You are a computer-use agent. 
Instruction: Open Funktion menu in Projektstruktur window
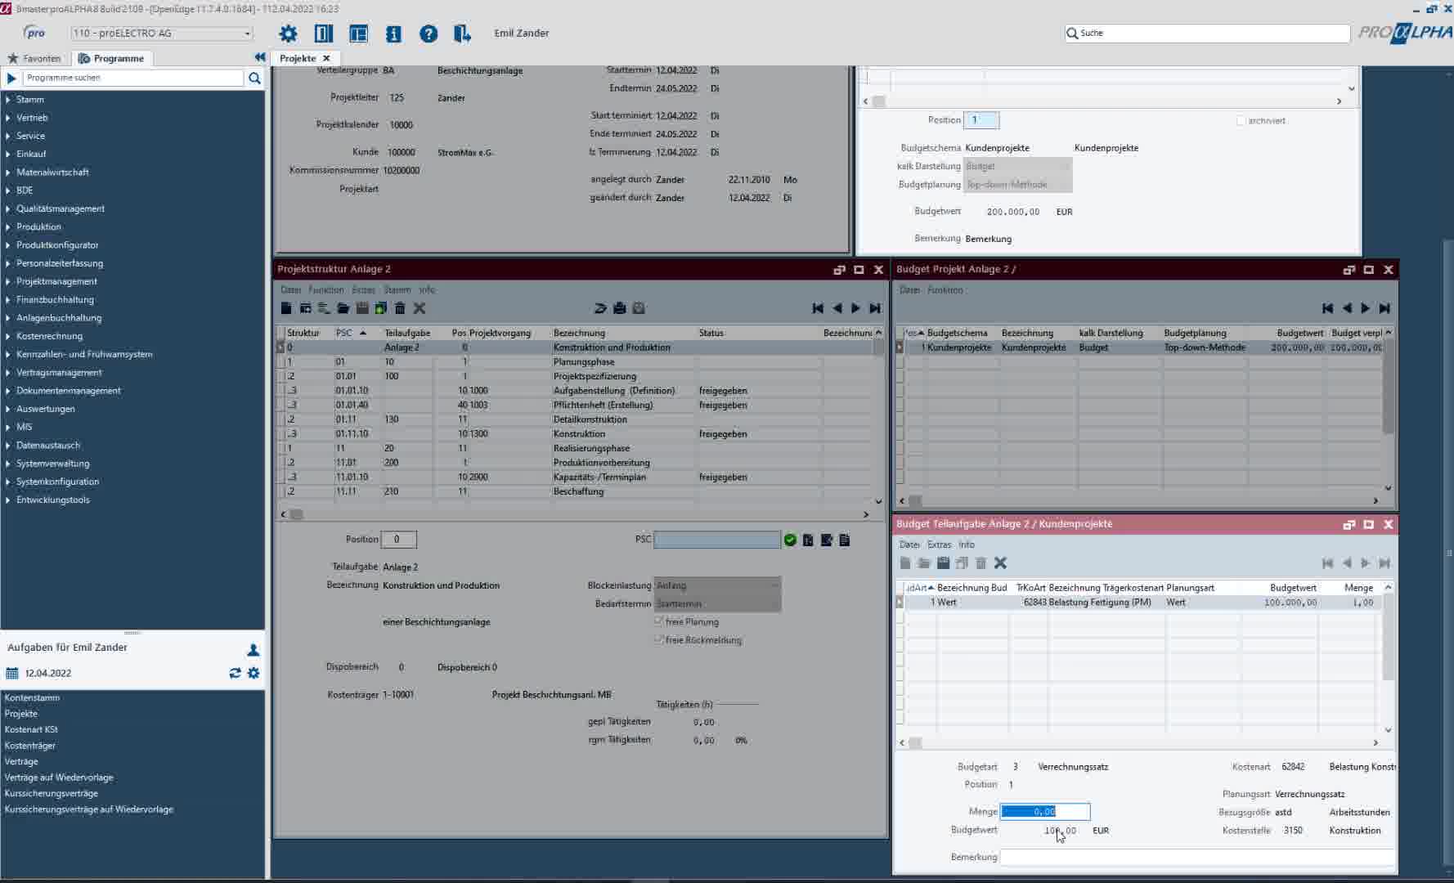coord(325,289)
